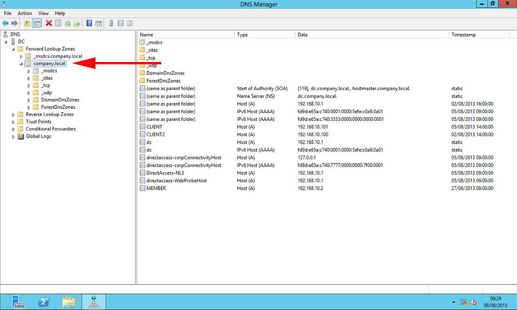The image size is (517, 310).
Task: Open Properties from the toolbar icon
Action: coord(58,23)
